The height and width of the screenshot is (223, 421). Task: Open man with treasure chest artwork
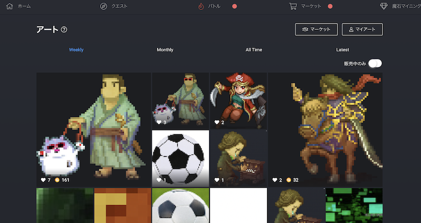(x=238, y=158)
